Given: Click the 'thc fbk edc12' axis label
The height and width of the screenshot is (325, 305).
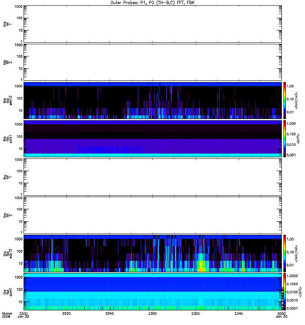Looking at the screenshot, I should click(x=7, y=253).
